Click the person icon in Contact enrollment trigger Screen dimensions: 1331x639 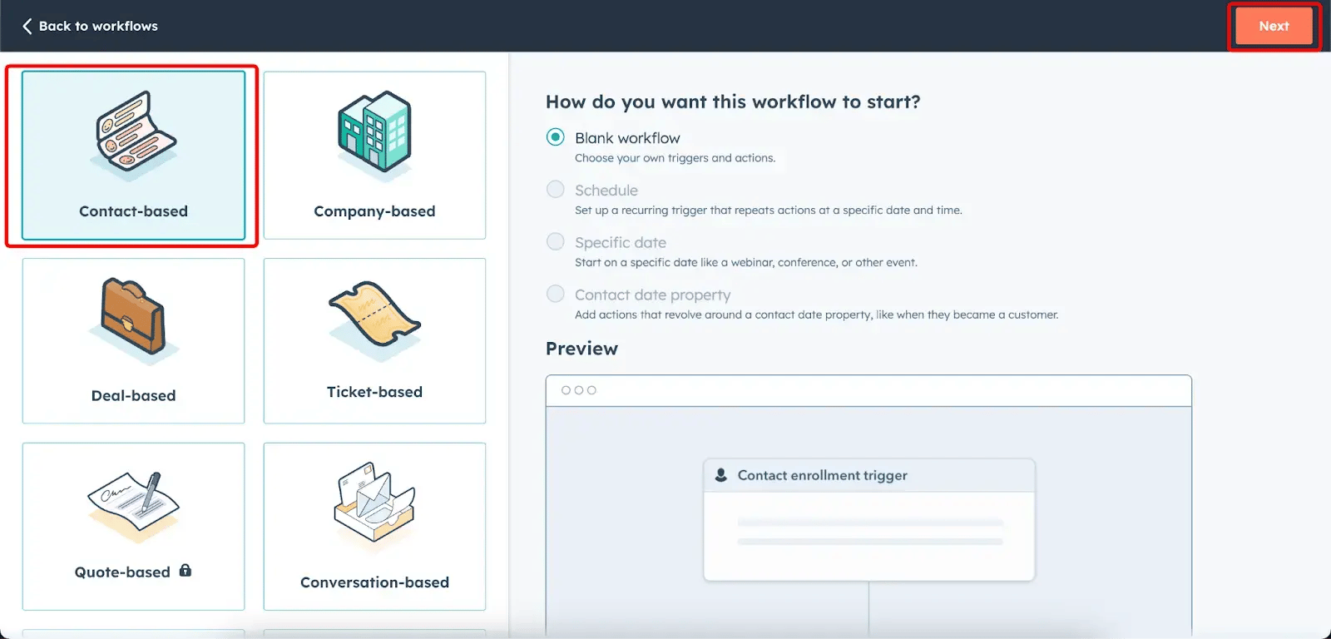[721, 475]
